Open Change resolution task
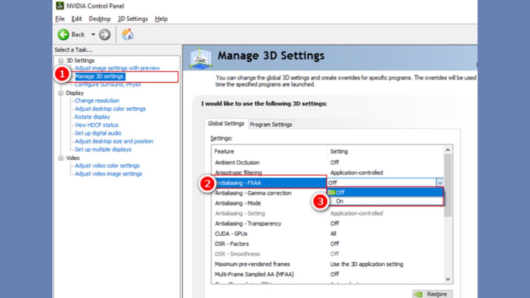The width and height of the screenshot is (530, 298). (x=97, y=101)
